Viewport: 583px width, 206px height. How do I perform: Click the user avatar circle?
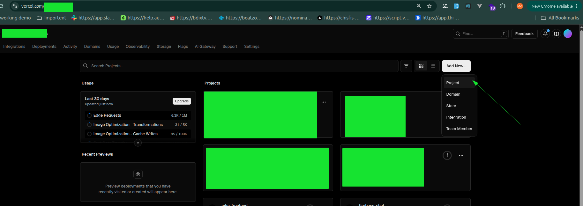click(568, 34)
